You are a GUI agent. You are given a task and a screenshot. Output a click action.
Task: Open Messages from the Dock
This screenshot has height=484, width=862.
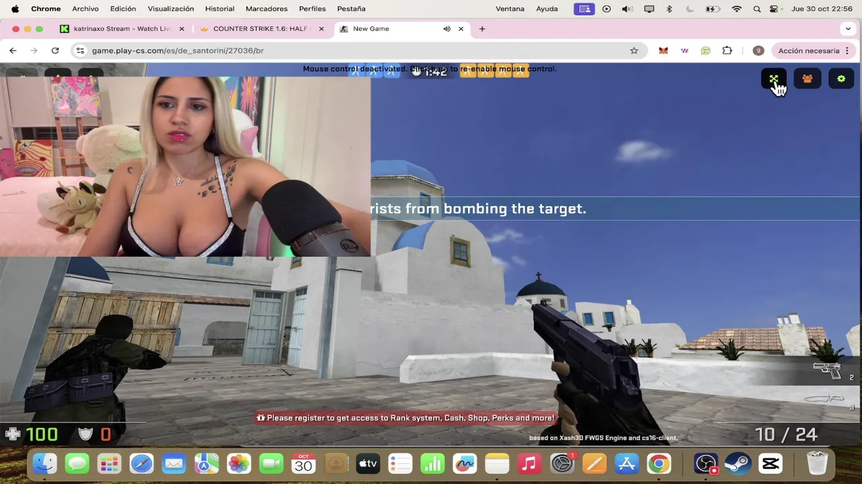77,464
